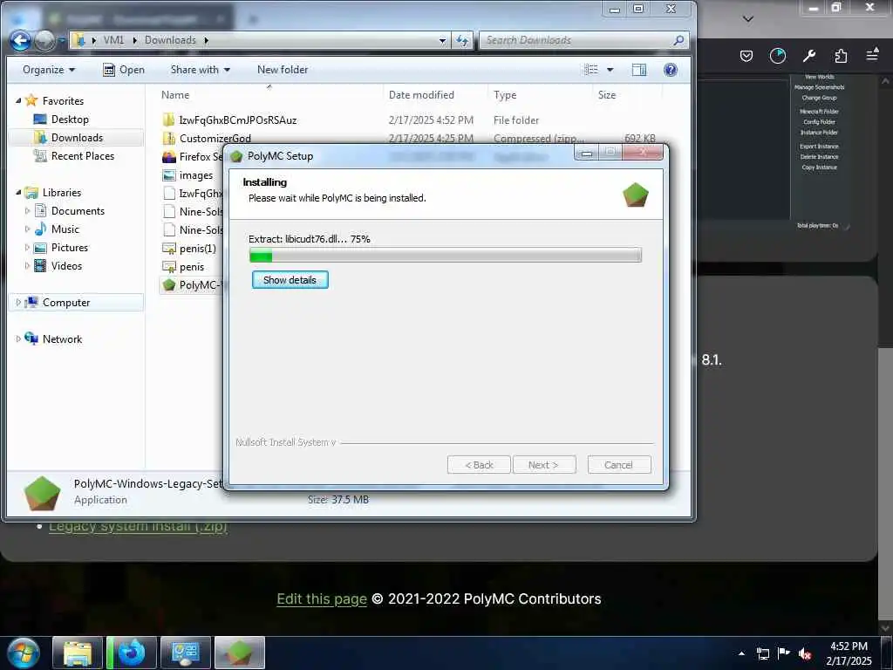
Task: Click the muted volume tray icon
Action: 805,653
